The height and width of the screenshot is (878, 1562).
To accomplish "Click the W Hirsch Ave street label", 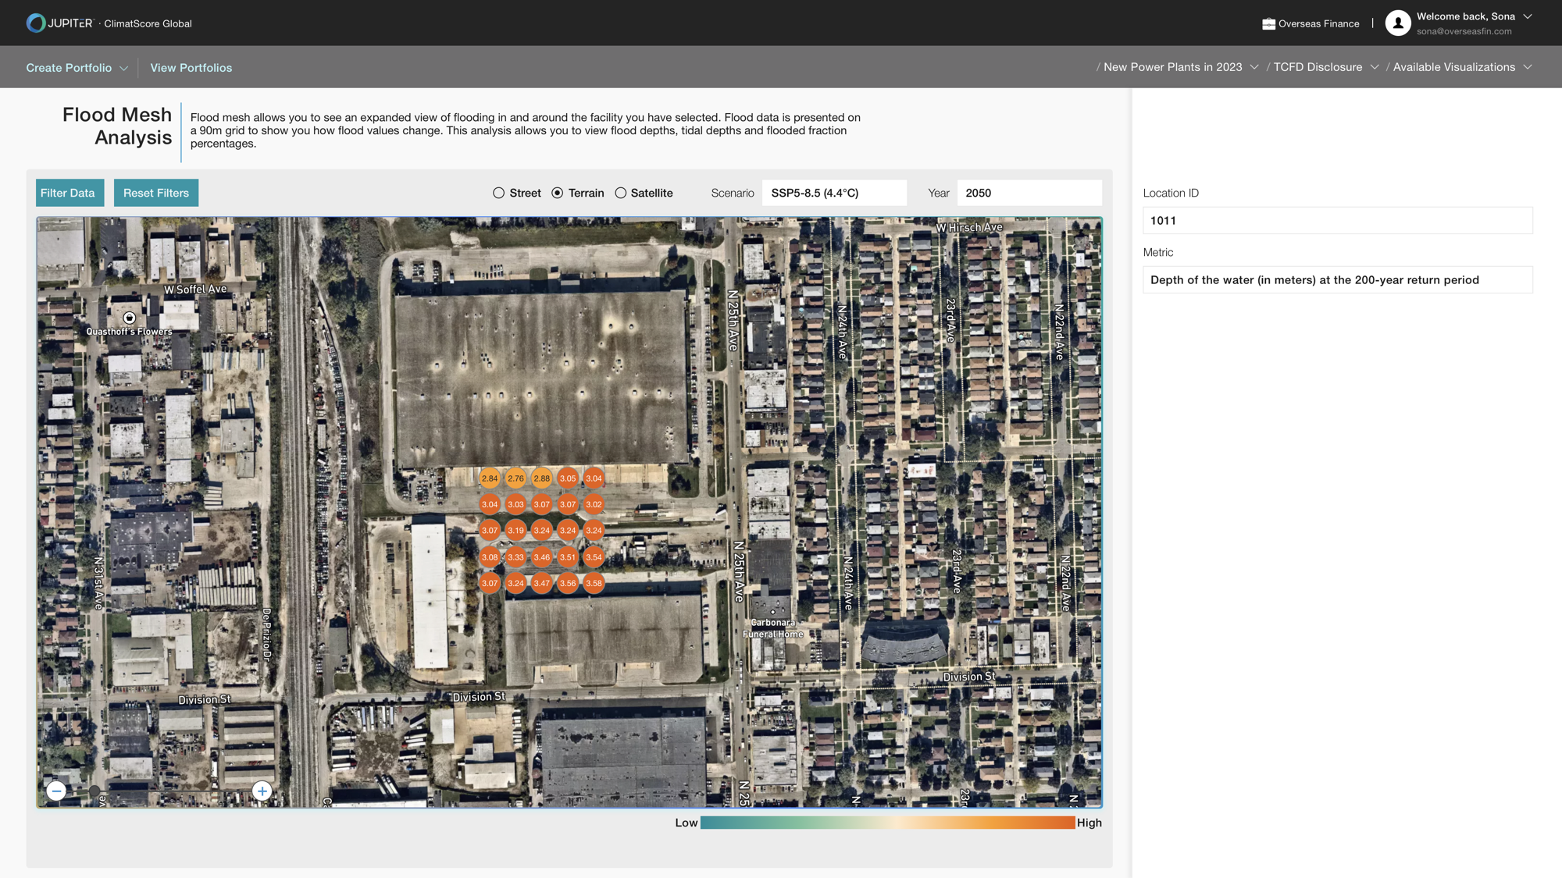I will click(969, 227).
